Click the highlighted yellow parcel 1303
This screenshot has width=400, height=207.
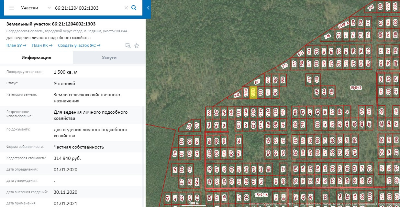click(x=253, y=92)
